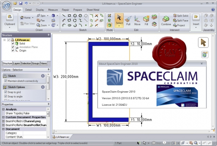Choose the Fill tool
The image size is (217, 146).
(146, 21)
